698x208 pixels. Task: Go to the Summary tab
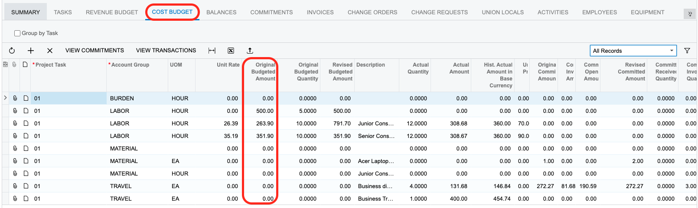(26, 12)
